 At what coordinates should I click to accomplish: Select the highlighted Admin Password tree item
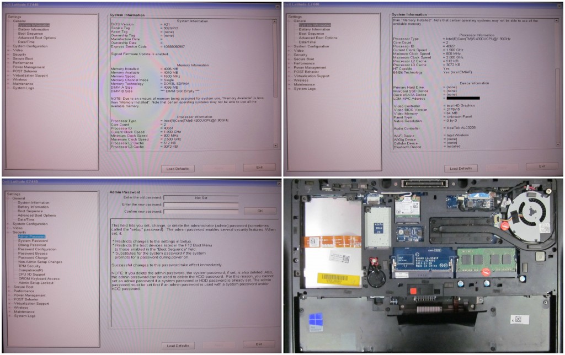tap(31, 236)
